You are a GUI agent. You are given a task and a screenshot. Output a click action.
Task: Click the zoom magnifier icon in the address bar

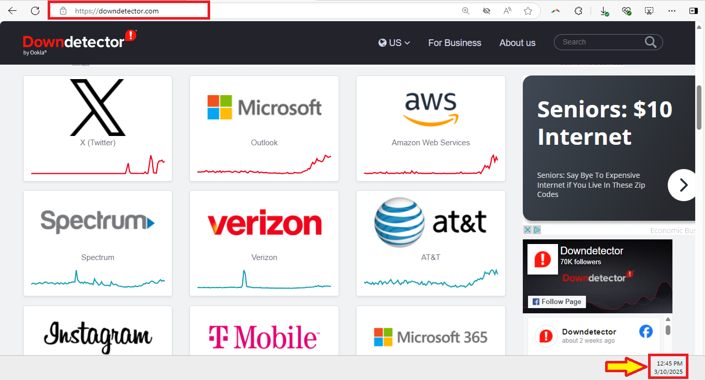click(466, 11)
